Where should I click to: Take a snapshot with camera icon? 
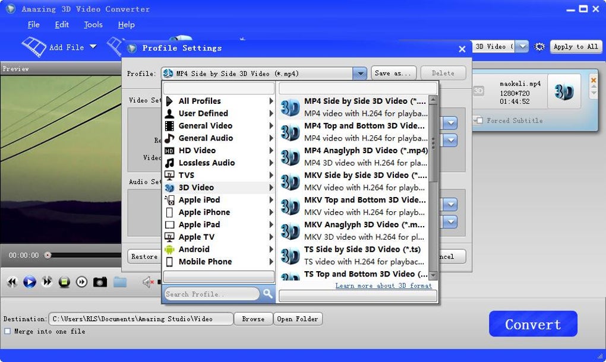pos(100,282)
